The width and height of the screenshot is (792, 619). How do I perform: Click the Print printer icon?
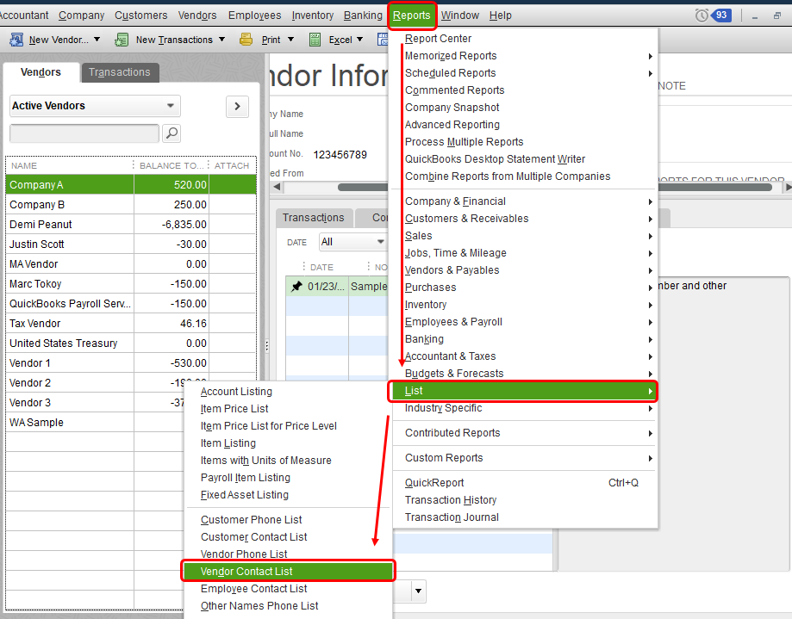[246, 40]
